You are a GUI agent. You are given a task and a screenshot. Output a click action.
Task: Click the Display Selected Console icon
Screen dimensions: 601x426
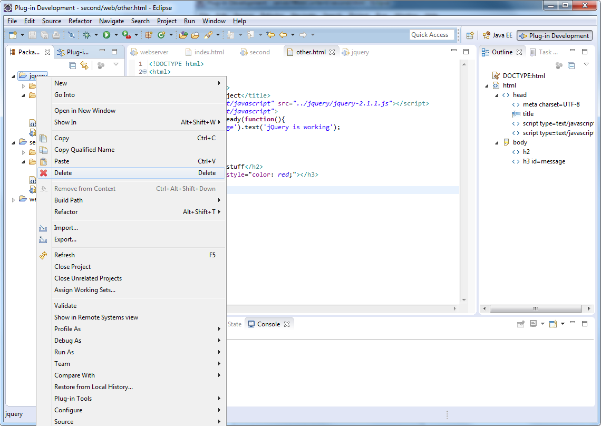533,324
